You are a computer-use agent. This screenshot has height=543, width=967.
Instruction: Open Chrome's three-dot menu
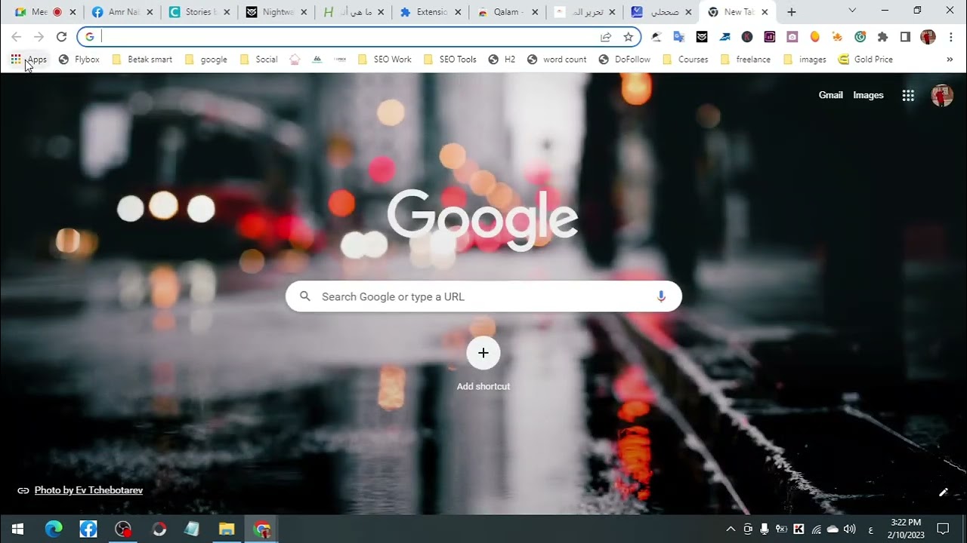pos(950,37)
